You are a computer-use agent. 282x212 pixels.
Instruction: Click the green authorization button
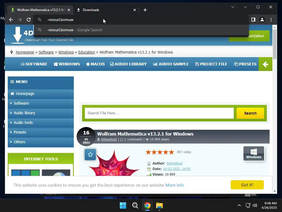(x=249, y=36)
